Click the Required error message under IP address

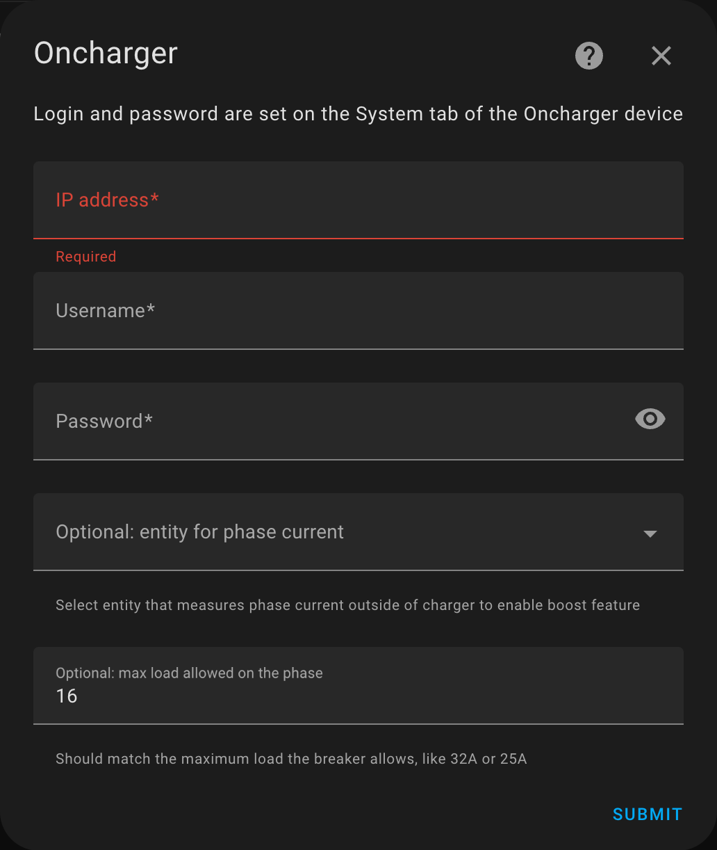point(85,256)
